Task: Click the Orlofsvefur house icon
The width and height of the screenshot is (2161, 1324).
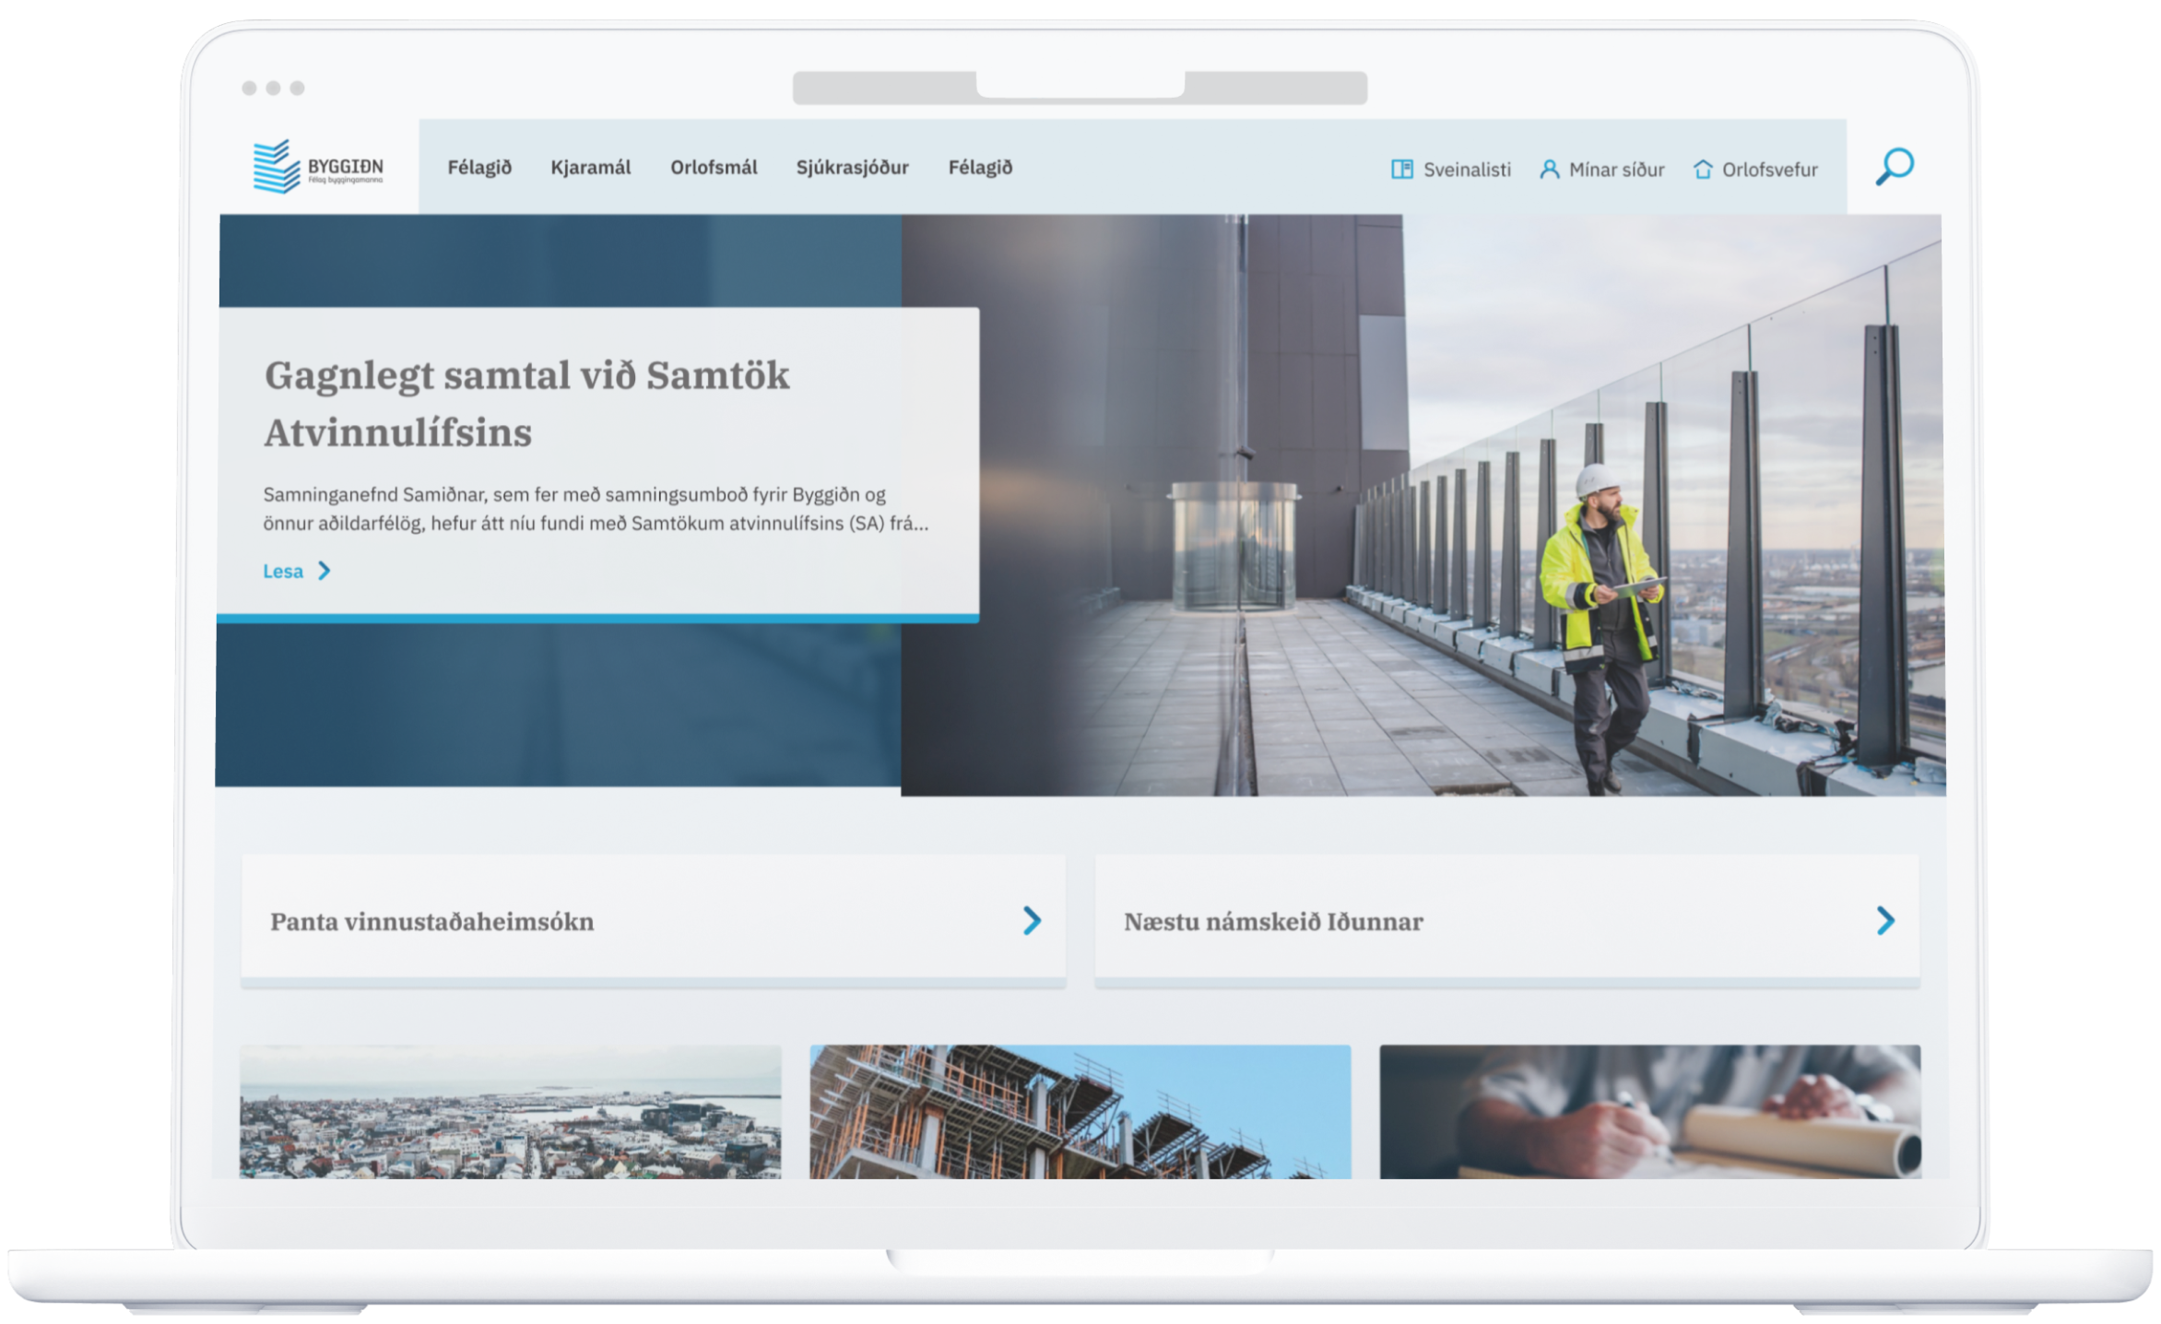Action: click(1702, 170)
